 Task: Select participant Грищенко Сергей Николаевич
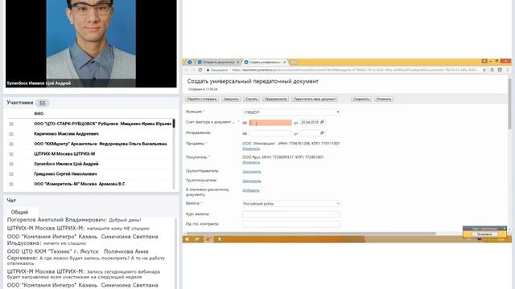click(x=65, y=174)
